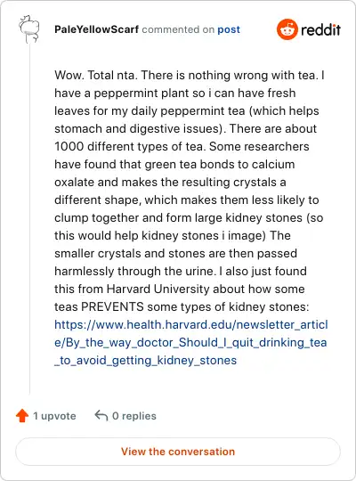Upvote with the orange arrow icon
Viewport: 356px width, 481px height.
click(22, 416)
